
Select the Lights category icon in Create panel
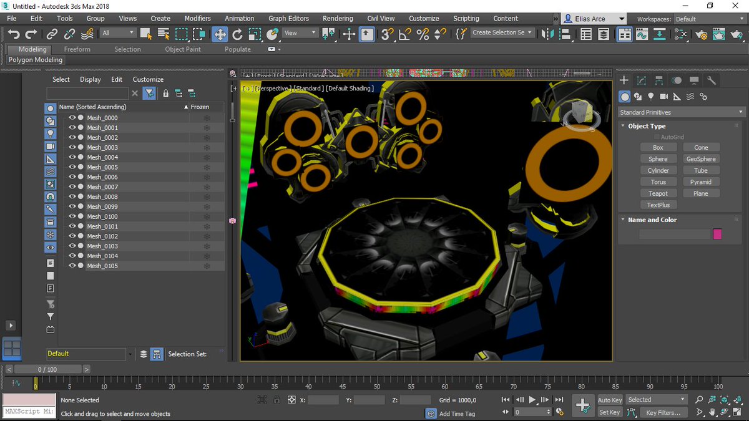click(x=651, y=97)
